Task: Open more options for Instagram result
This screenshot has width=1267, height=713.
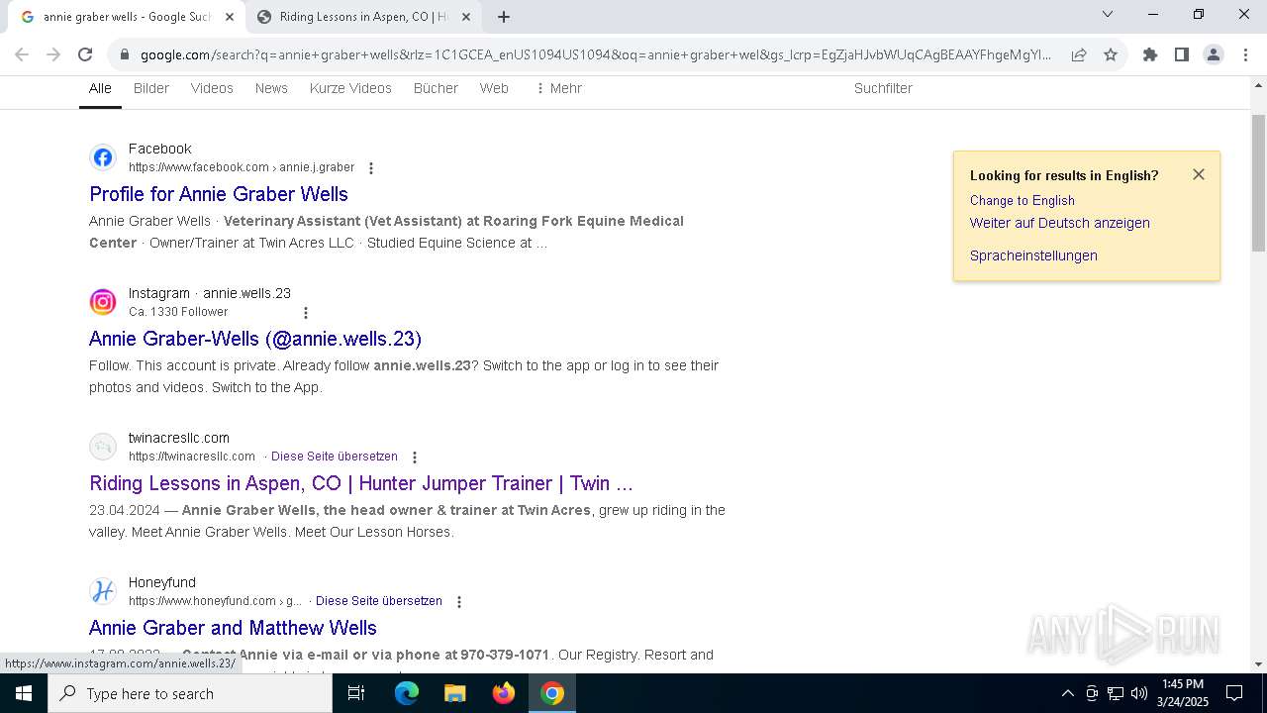Action: coord(306,313)
